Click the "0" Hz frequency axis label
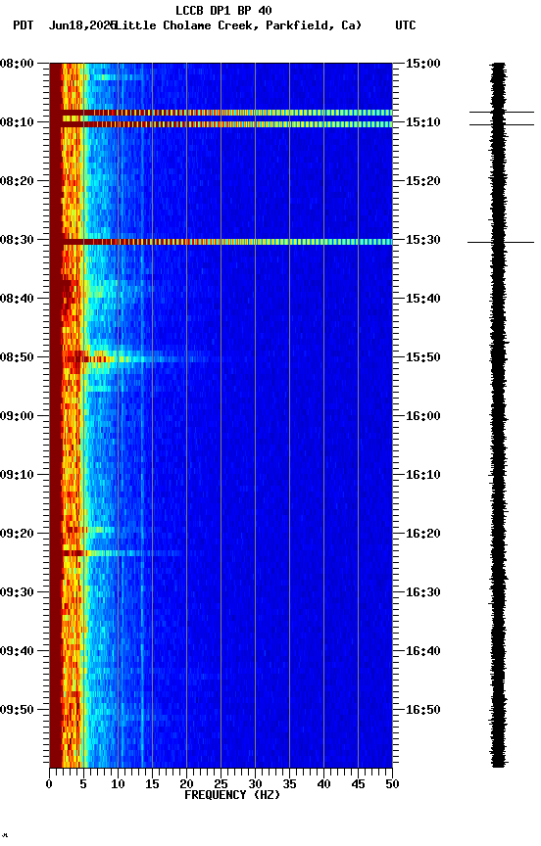Viewport: 541px width, 846px height. [x=49, y=784]
